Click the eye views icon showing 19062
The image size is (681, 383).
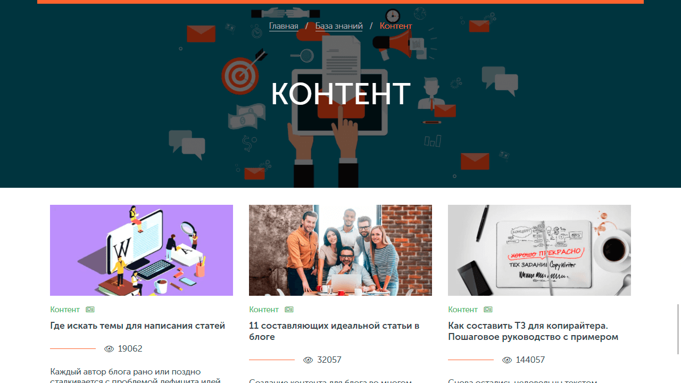coord(109,349)
